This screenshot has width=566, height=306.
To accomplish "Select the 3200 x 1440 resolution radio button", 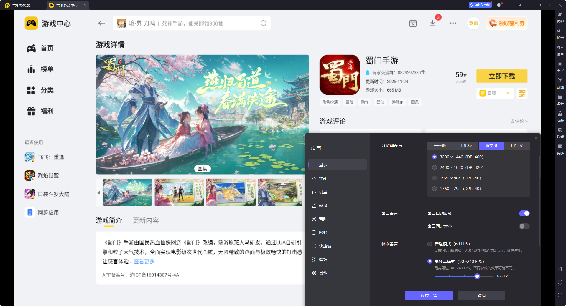I will (434, 157).
